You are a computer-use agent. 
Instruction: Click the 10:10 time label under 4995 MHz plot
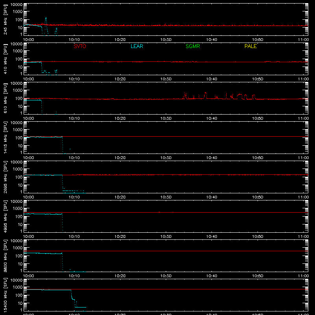coord(74,237)
